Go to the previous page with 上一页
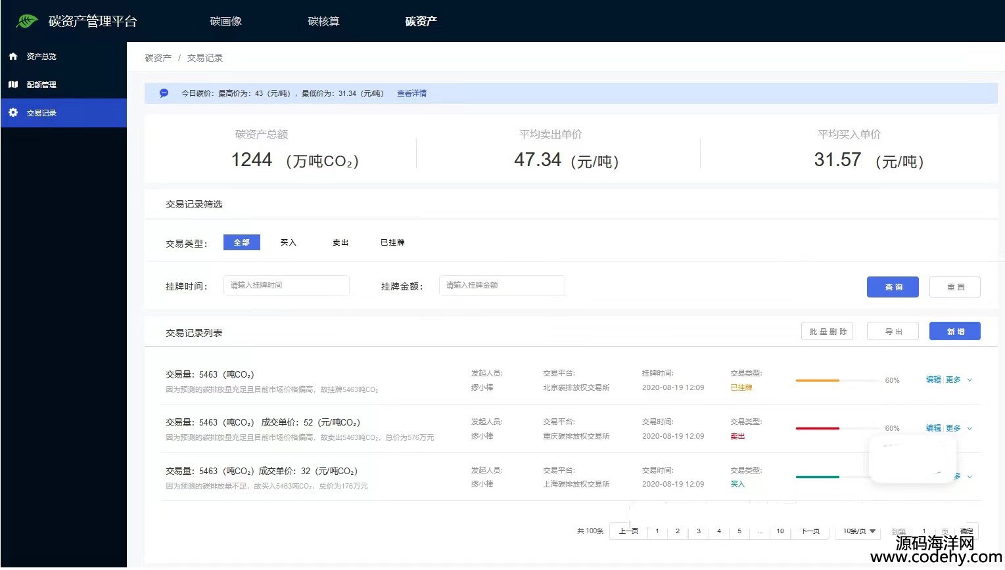This screenshot has width=1005, height=570. pos(628,531)
